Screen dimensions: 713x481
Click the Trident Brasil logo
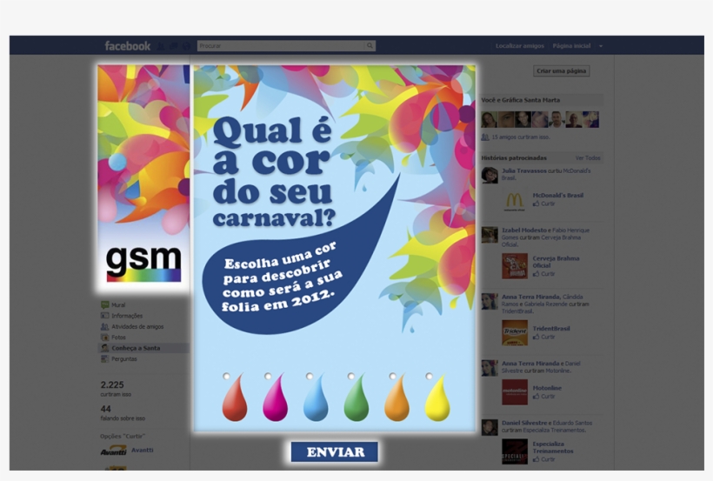515,333
